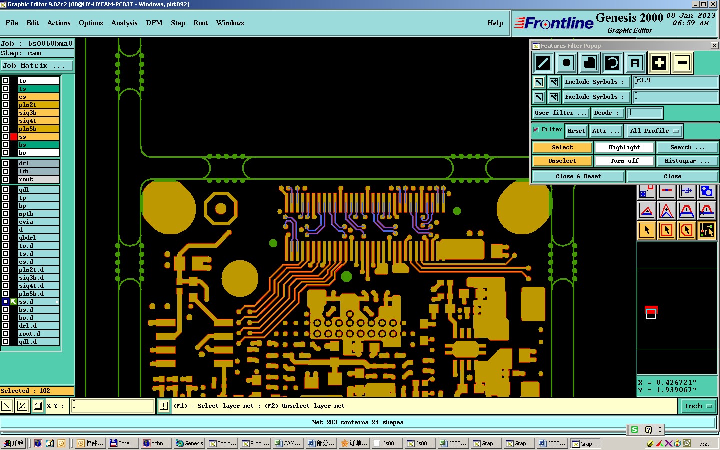The image size is (720, 450).
Task: Click the zoom-diagonal icon in bottom bar
Action: 6,406
